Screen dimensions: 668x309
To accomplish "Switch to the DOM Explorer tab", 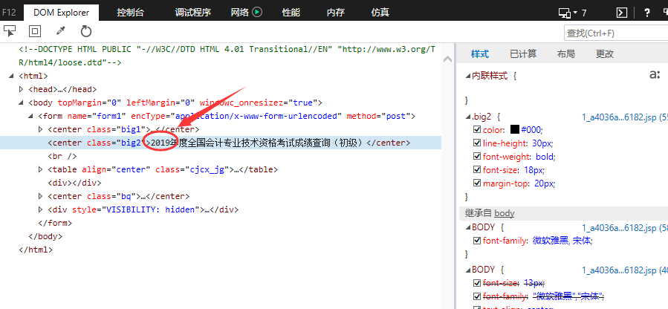I will pyautogui.click(x=62, y=13).
